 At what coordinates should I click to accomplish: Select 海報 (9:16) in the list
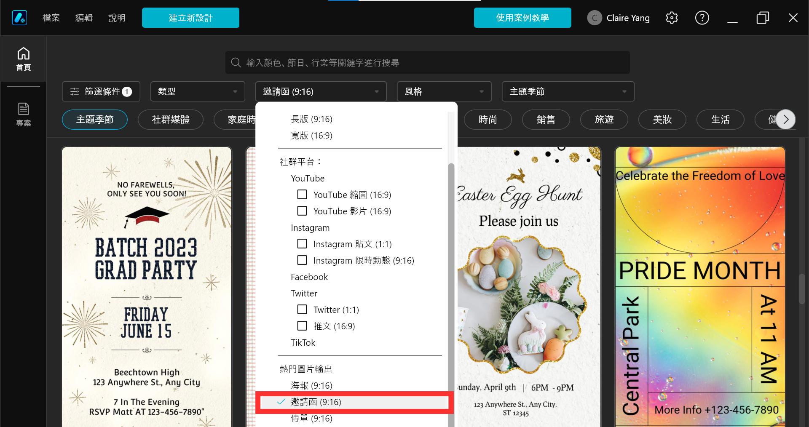(312, 385)
